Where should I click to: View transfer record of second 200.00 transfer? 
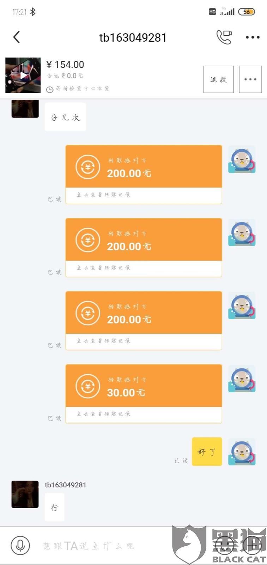(103, 268)
